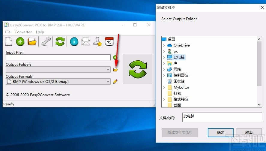Expand the 网络 tree node
Viewport: 266px width, 151px height.
coord(164,69)
